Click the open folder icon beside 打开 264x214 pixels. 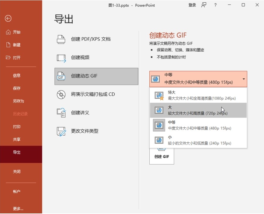click(8, 58)
